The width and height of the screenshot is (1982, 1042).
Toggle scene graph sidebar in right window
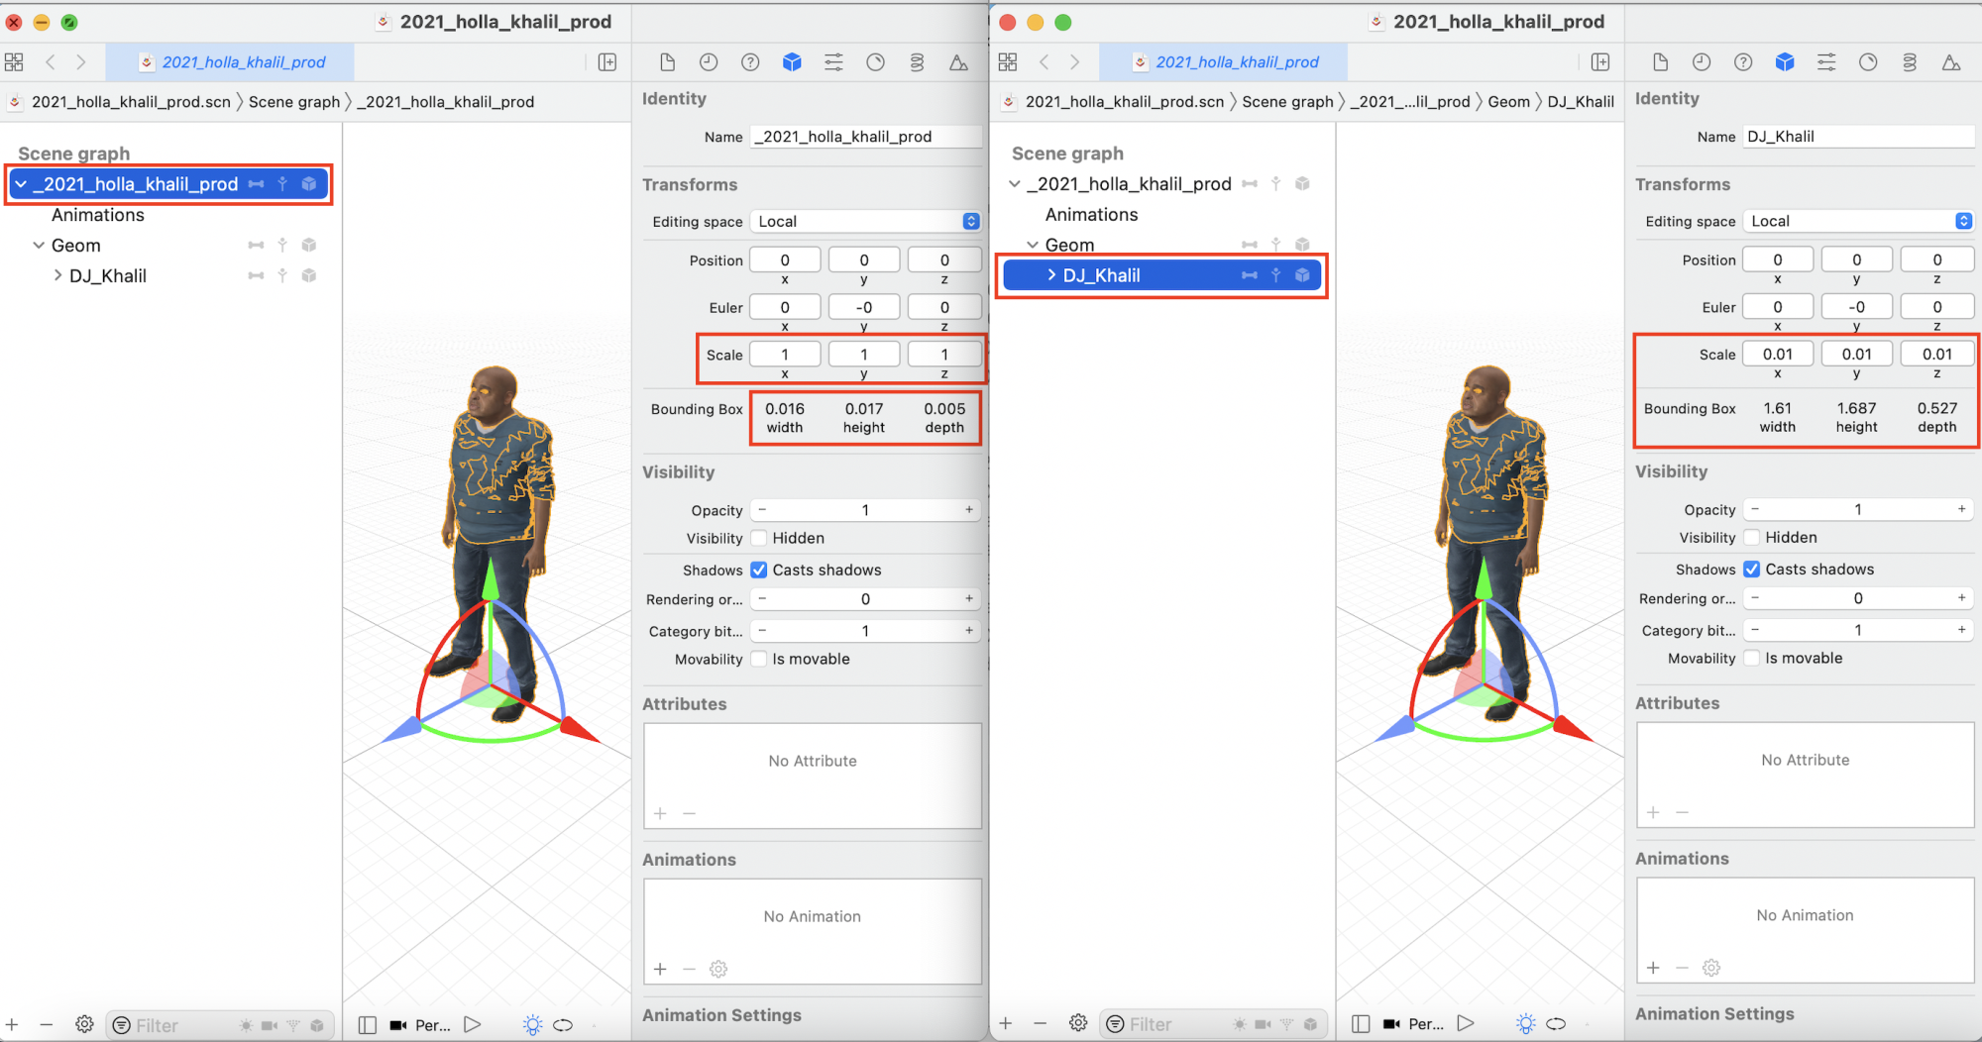[1361, 1024]
